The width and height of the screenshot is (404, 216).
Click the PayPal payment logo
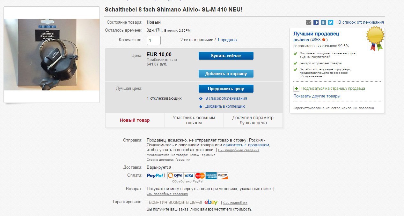coord(155,175)
